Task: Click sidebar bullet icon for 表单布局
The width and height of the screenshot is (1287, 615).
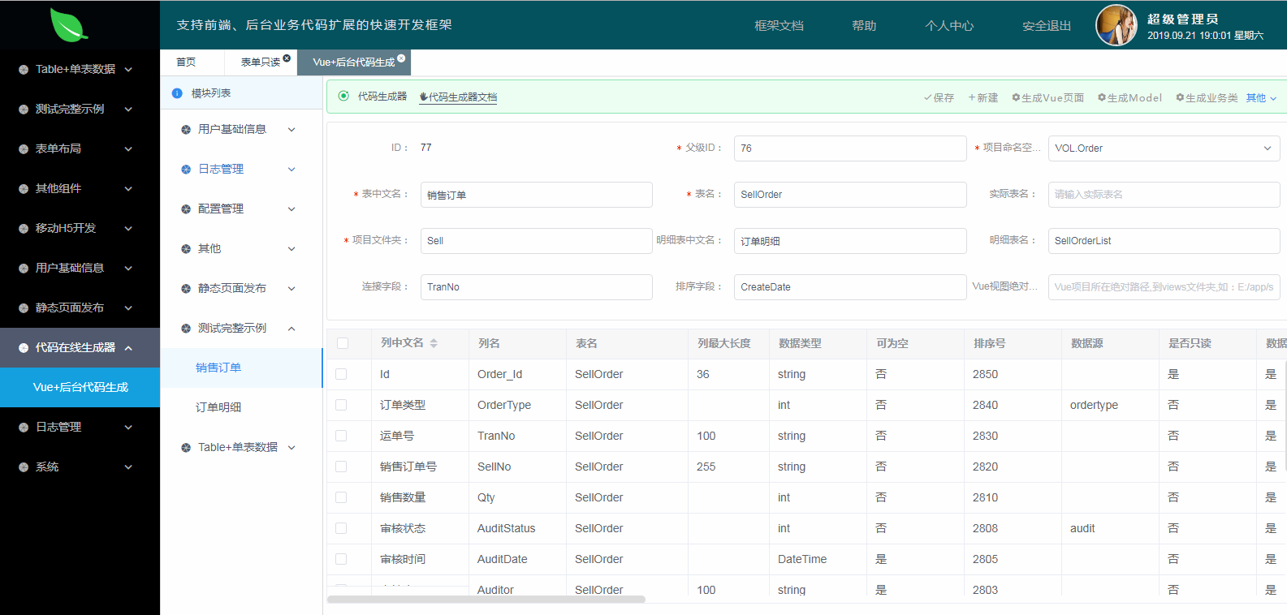Action: [24, 149]
